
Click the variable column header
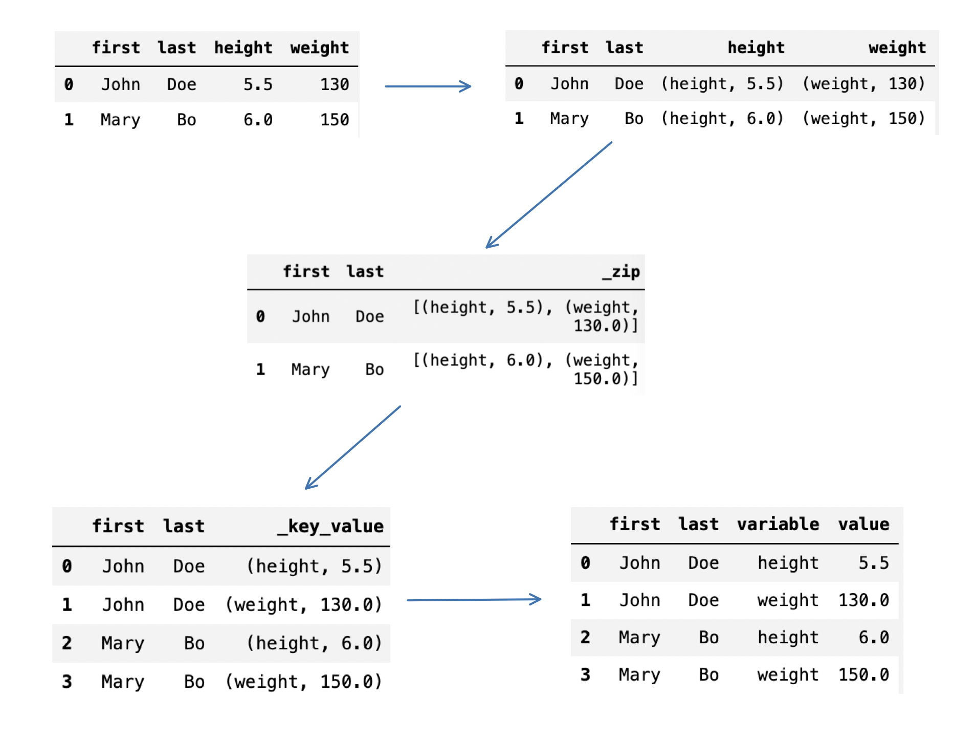pyautogui.click(x=778, y=524)
